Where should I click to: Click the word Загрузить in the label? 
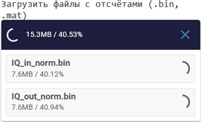click(25, 4)
